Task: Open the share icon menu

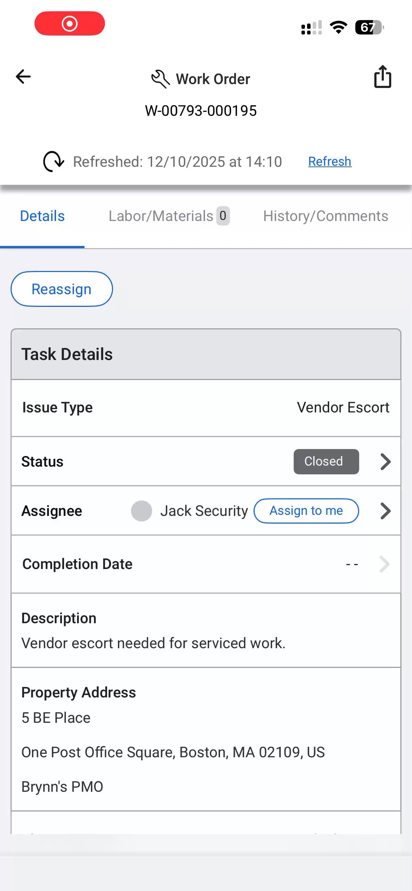Action: coord(382,76)
